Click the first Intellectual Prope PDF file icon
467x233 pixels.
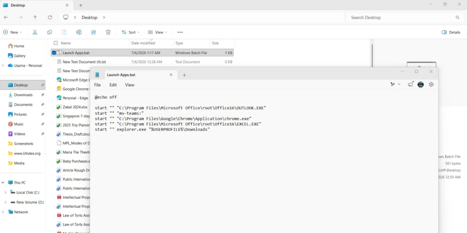pos(59,198)
